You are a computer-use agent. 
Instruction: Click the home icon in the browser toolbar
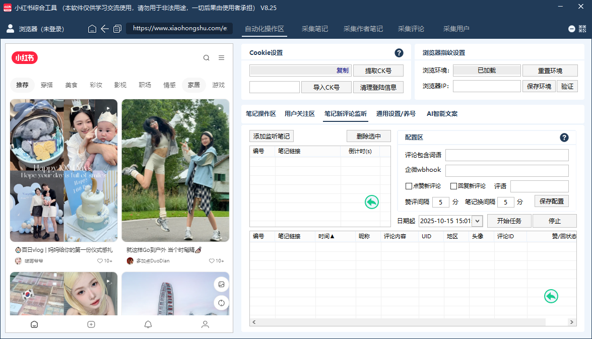click(x=92, y=29)
